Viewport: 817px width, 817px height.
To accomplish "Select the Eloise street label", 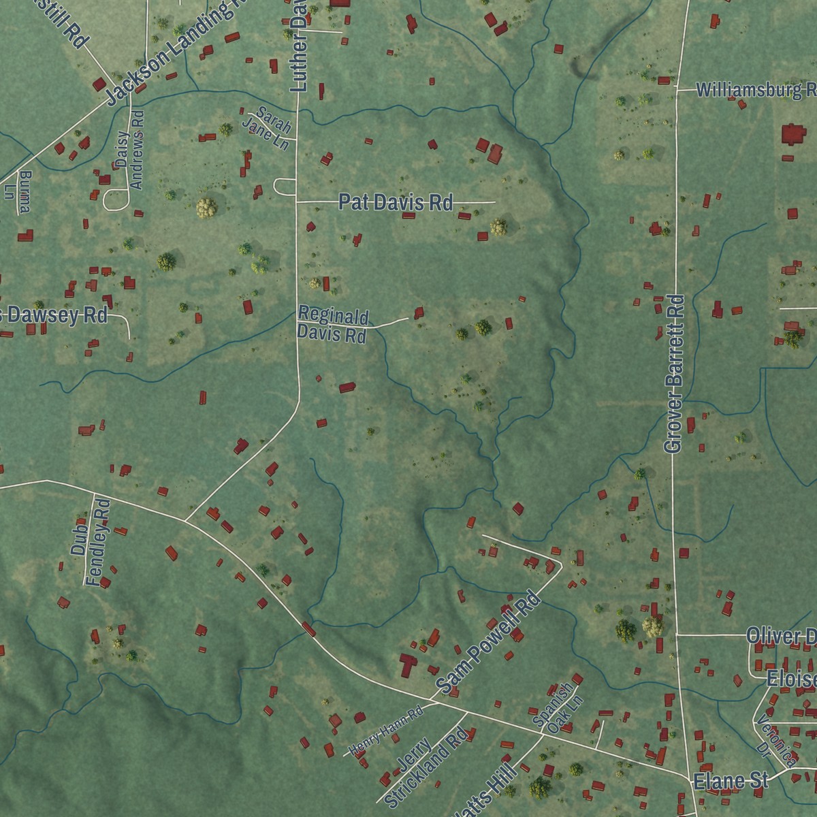I will coord(791,679).
